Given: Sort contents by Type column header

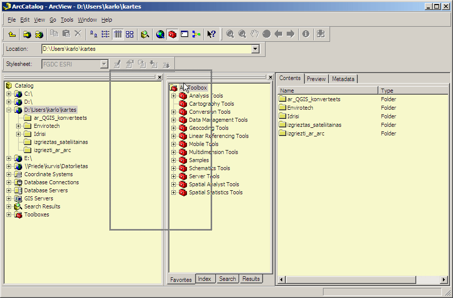Looking at the screenshot, I should coord(413,91).
